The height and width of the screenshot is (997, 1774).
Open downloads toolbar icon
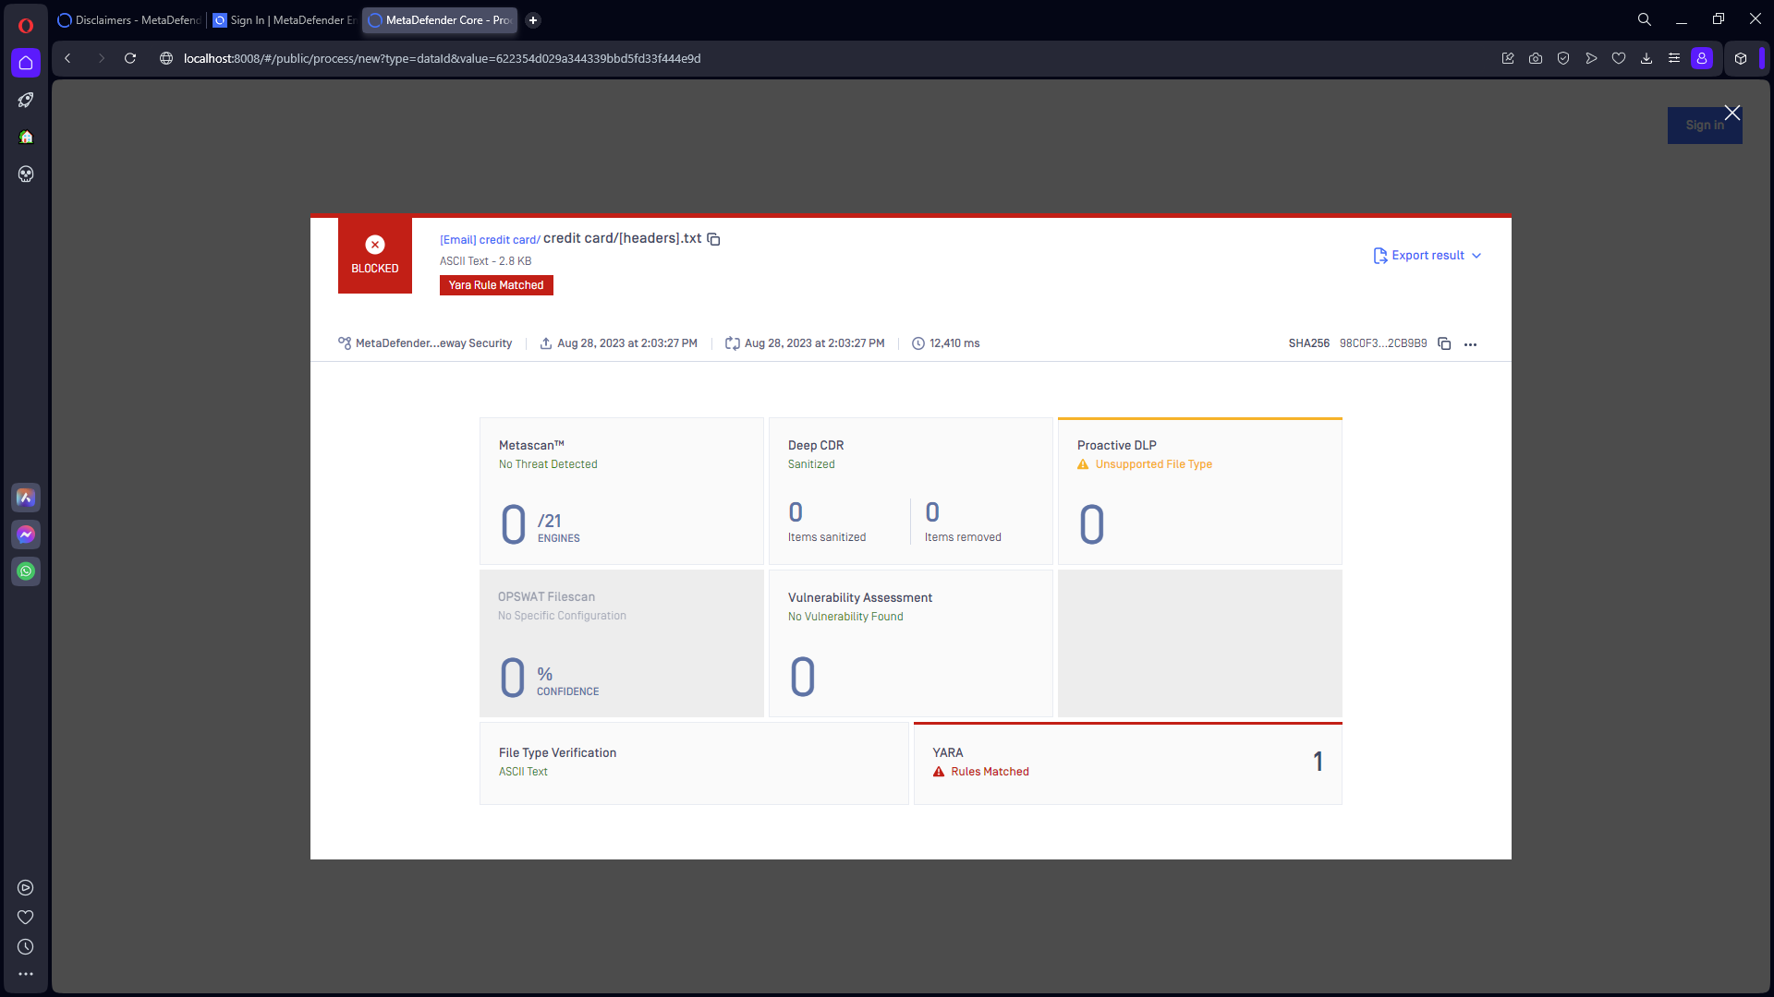1646,58
